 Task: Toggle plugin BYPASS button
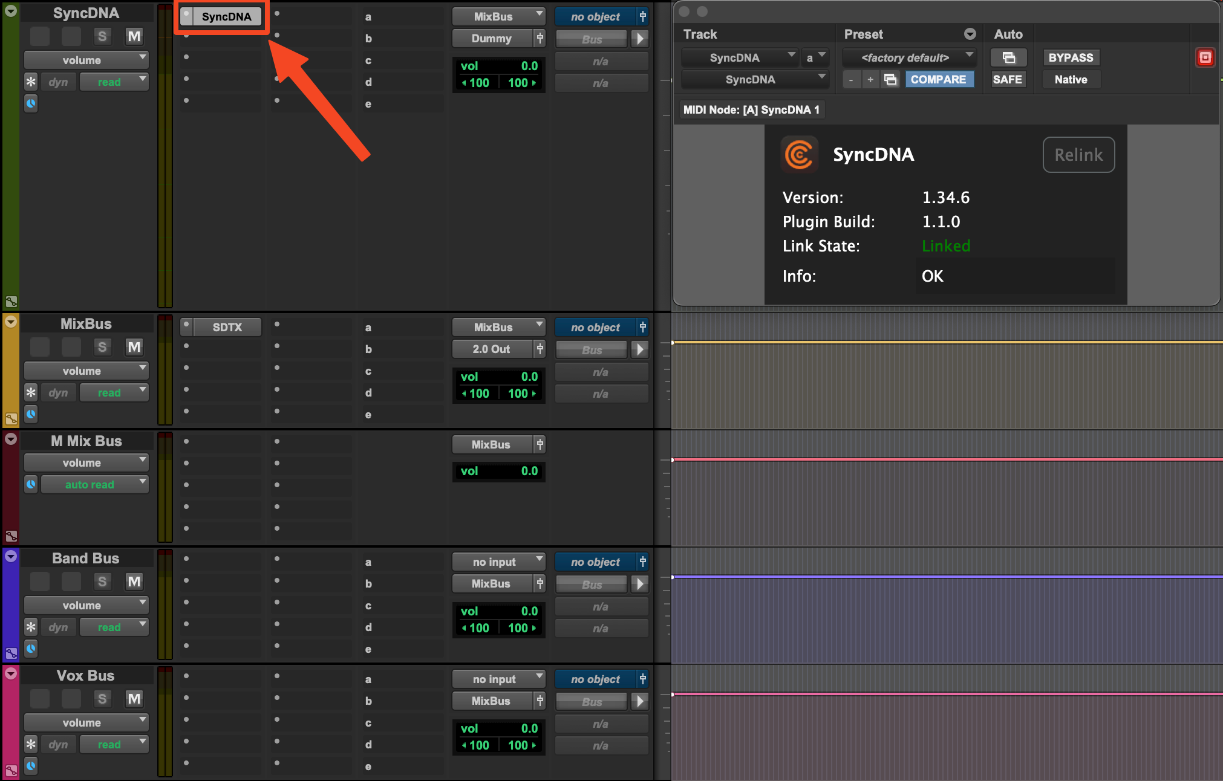click(x=1070, y=57)
